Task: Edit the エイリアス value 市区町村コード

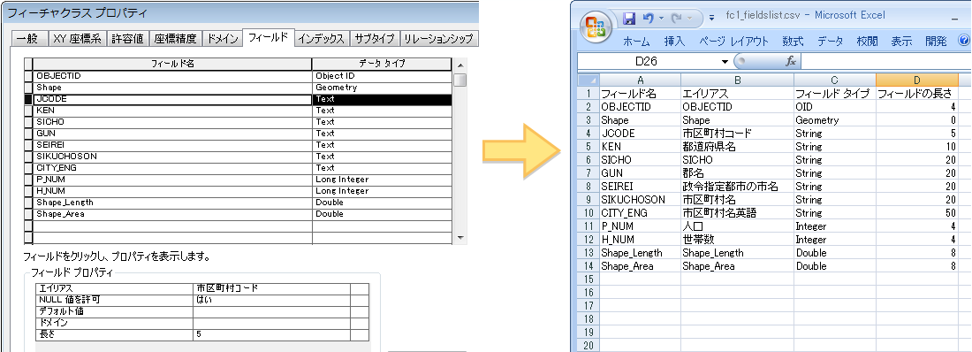Action: tap(271, 288)
